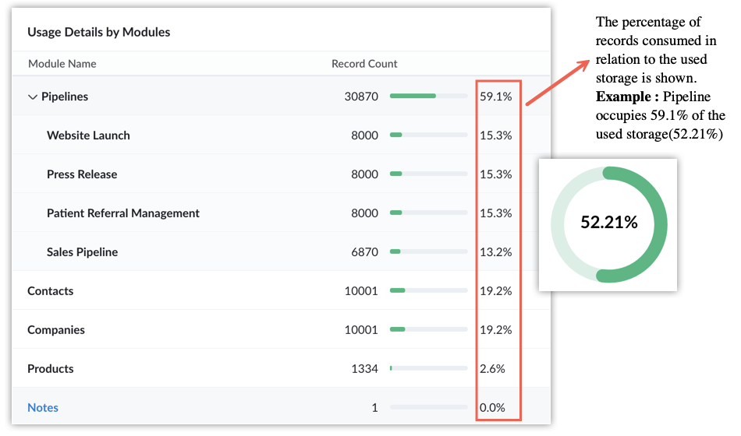Click the Module Name column header
The width and height of the screenshot is (741, 436).
click(62, 64)
